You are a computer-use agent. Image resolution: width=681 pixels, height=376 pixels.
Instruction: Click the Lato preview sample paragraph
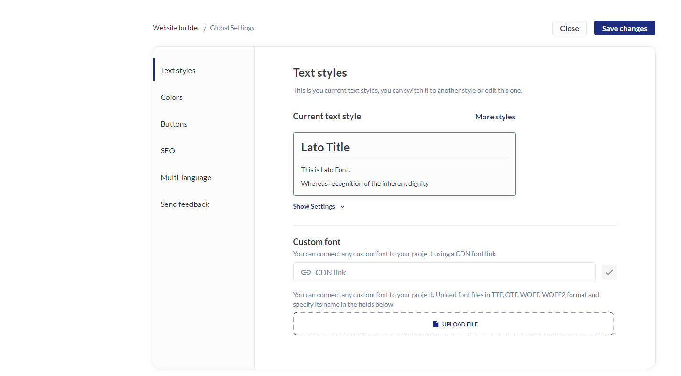(365, 183)
